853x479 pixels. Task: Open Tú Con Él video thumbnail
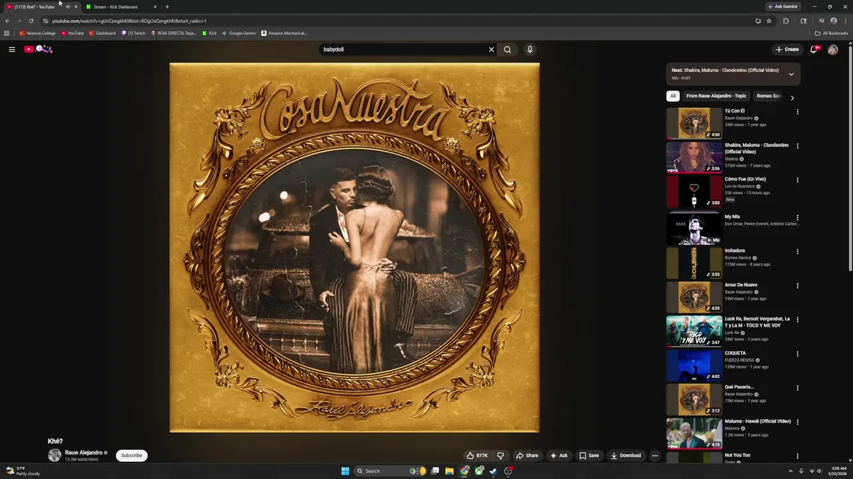pos(694,123)
